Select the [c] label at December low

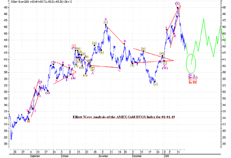[x=156, y=84]
